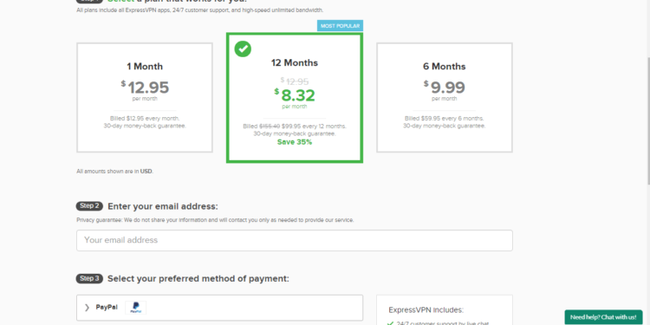Focus the Your email address field
The width and height of the screenshot is (650, 325).
tap(295, 240)
